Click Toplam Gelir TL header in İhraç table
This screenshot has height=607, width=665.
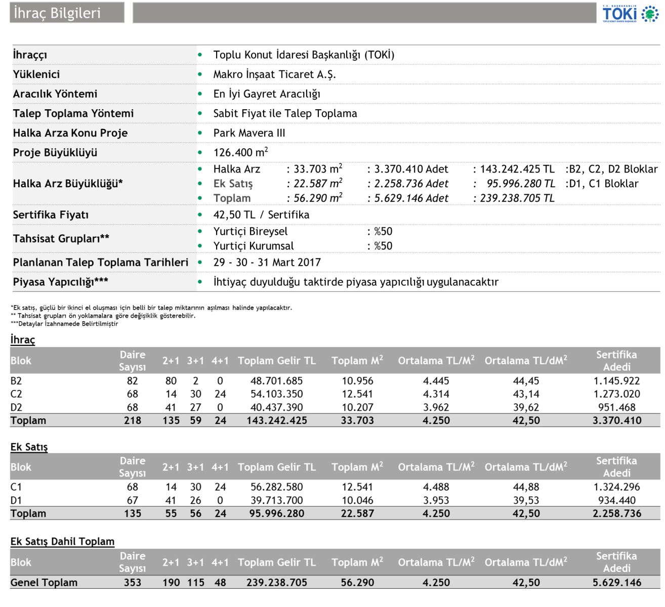(x=276, y=361)
